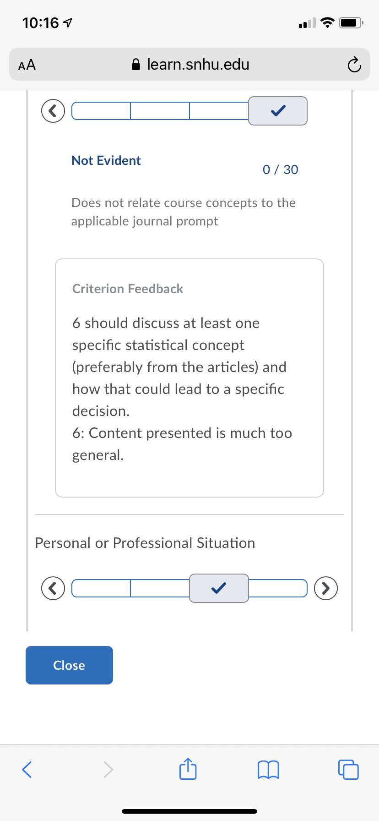
Task: Open the AA reader text options
Action: point(27,65)
